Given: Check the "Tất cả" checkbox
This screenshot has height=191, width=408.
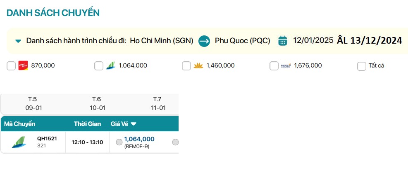Looking at the screenshot, I should 362,66.
